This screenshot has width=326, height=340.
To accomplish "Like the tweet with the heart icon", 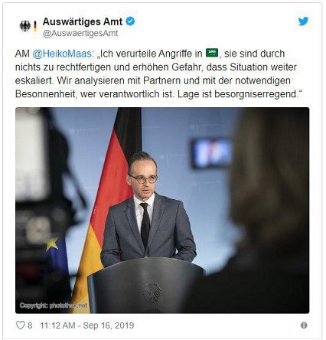I will [x=21, y=325].
